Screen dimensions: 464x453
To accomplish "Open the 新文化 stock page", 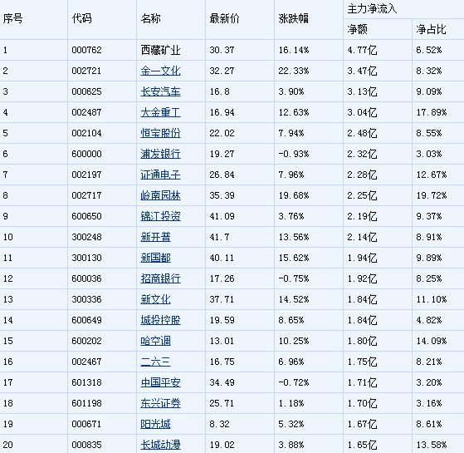I will 156,299.
